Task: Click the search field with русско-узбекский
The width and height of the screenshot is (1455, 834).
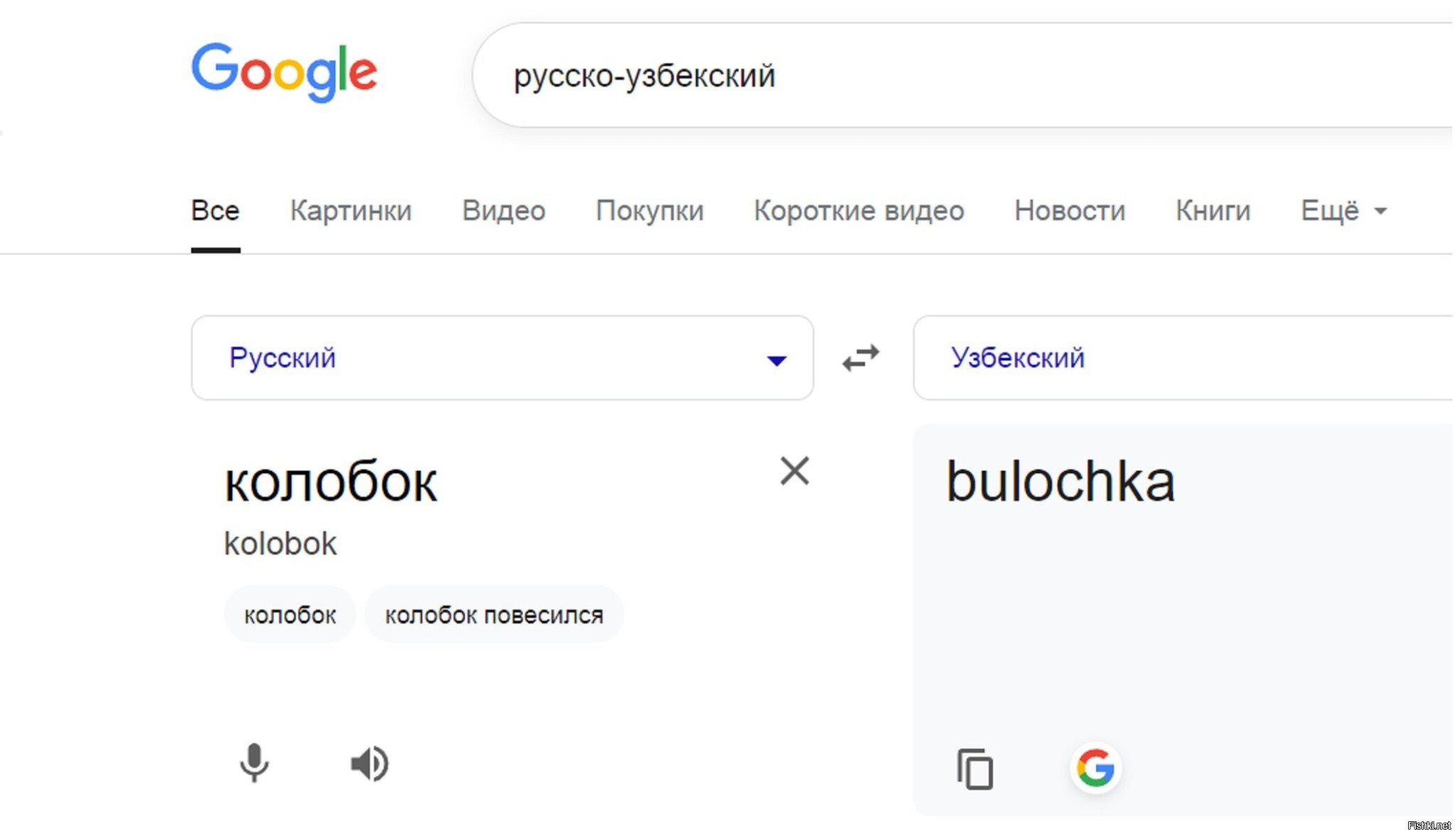Action: point(963,75)
